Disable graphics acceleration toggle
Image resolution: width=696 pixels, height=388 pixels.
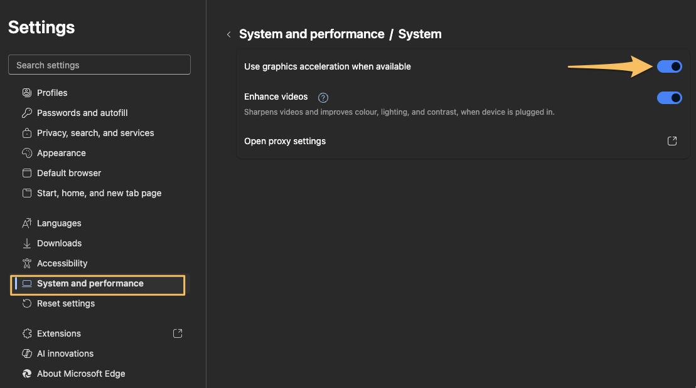tap(669, 66)
